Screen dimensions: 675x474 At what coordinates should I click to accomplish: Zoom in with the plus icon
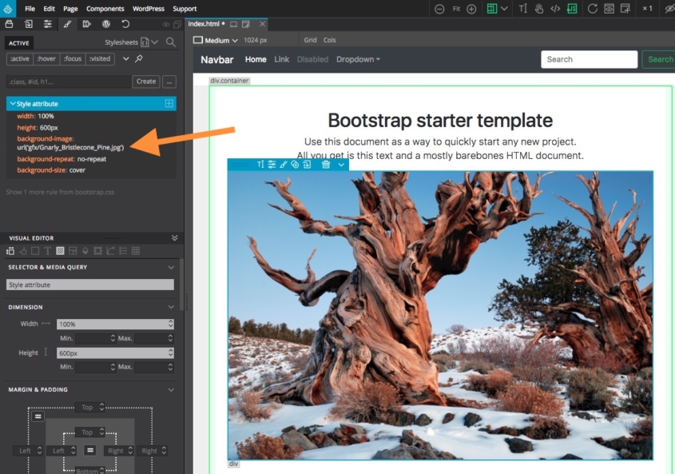coord(471,9)
